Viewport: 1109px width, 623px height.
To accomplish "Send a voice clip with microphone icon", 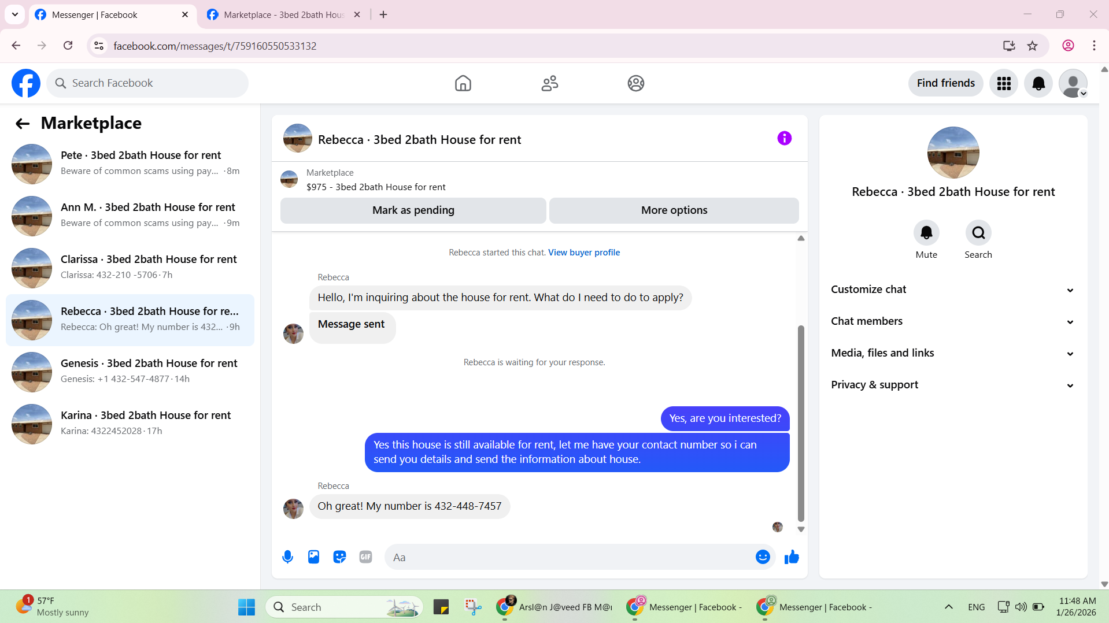I will 287,557.
